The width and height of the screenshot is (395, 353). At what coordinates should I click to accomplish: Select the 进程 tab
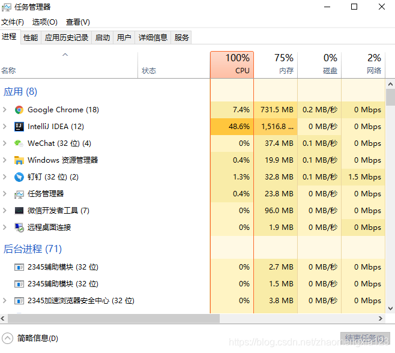[10, 37]
